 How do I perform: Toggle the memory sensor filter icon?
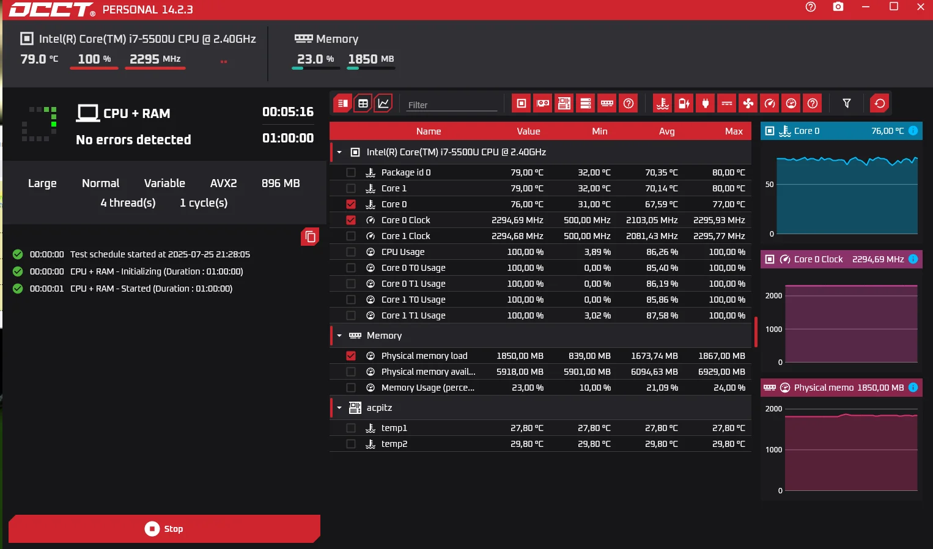pyautogui.click(x=607, y=103)
